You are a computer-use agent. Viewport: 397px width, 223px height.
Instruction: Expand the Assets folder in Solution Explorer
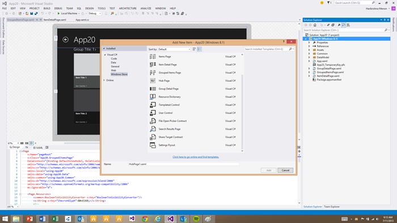point(309,50)
